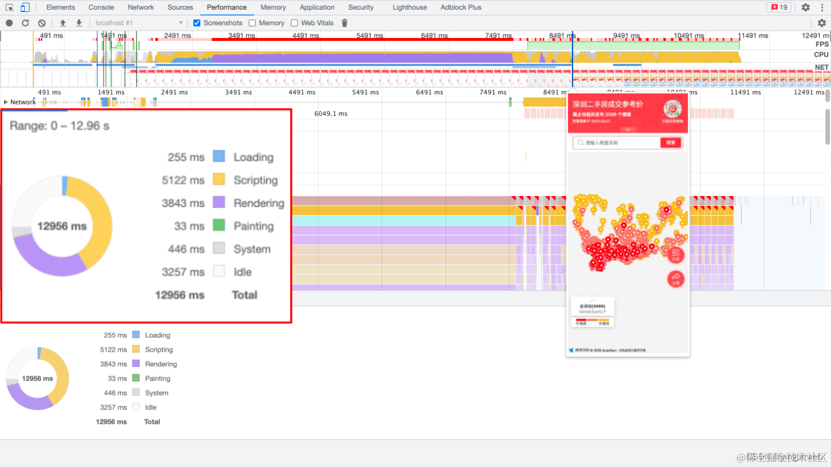Clear the recording with the clear icon
Screen dimensions: 831x467
(42, 23)
